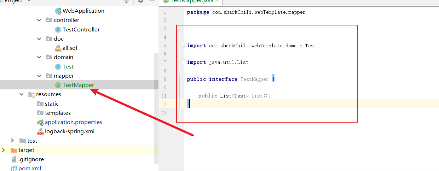
Task: Click the TestController class icon
Action: click(x=58, y=30)
